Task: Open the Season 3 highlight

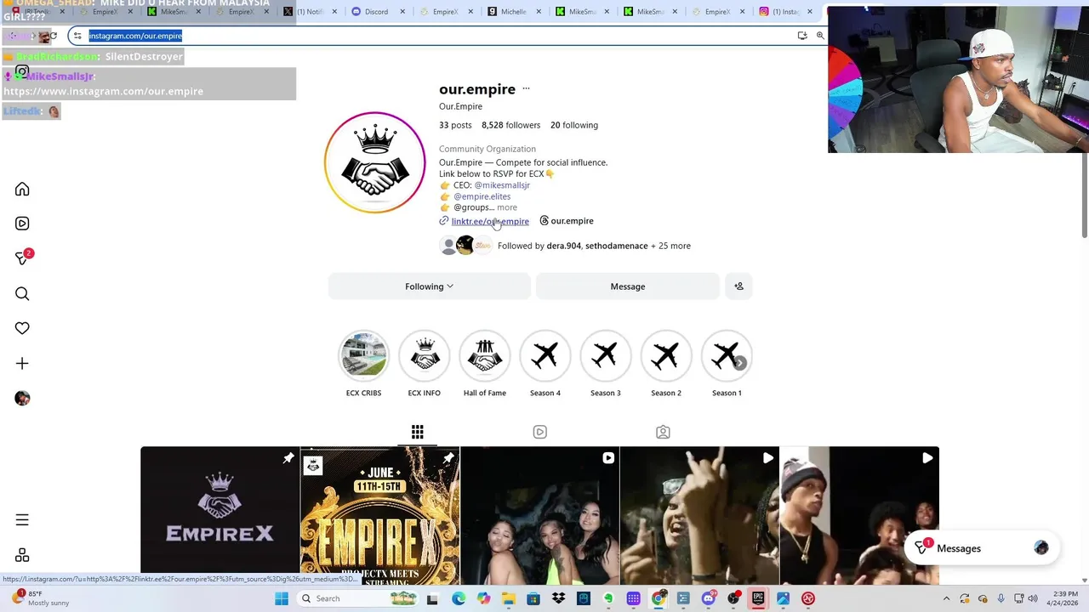Action: 606,364
